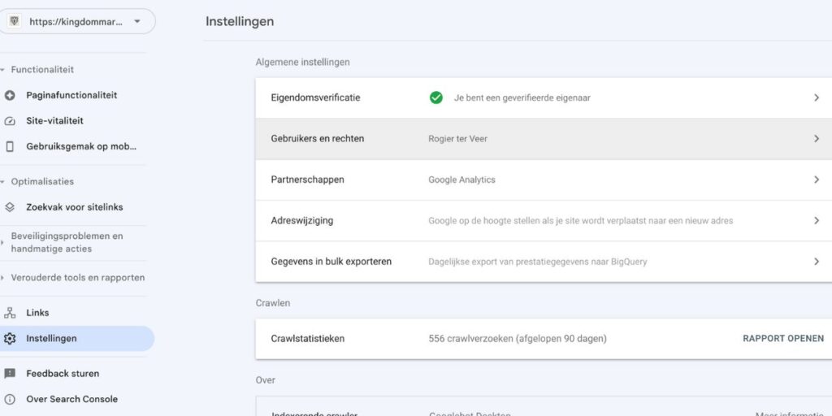Viewport: 832px width, 416px height.
Task: Click the green verified checkmark icon
Action: (x=436, y=97)
